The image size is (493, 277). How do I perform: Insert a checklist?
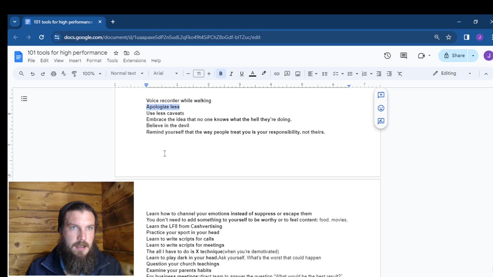point(335,73)
